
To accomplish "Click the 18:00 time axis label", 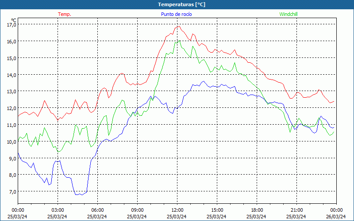I will (257, 210).
